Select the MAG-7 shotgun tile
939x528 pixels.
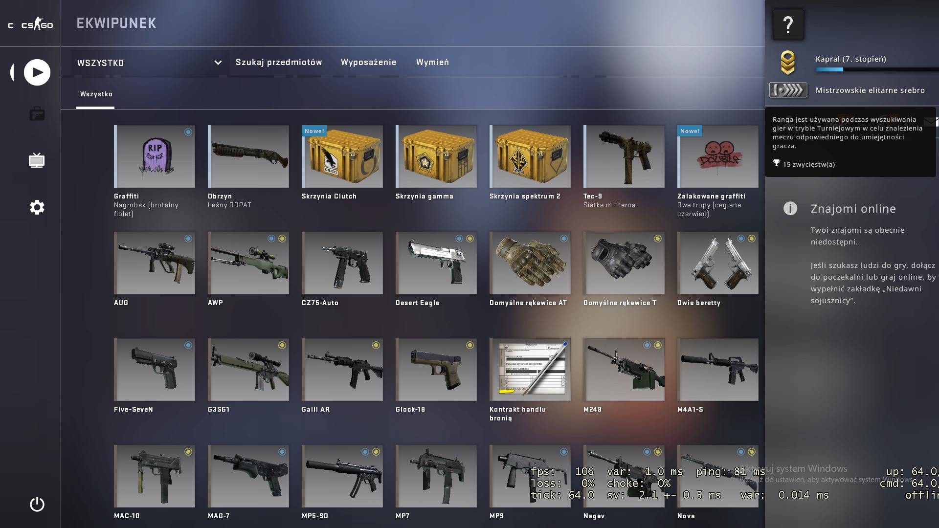pyautogui.click(x=248, y=476)
